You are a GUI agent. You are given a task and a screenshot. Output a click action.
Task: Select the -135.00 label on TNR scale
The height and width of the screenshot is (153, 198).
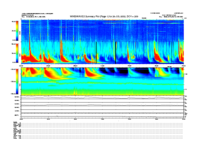pyautogui.click(x=13, y=81)
